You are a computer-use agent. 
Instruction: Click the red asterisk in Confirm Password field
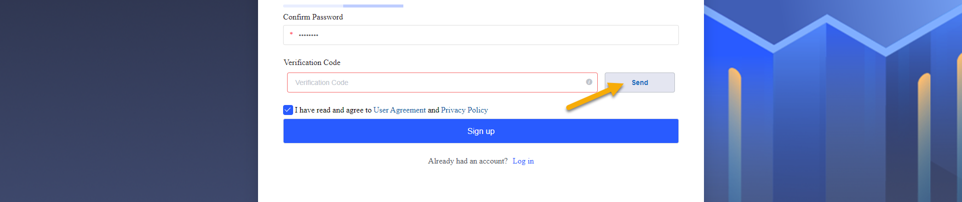point(291,34)
